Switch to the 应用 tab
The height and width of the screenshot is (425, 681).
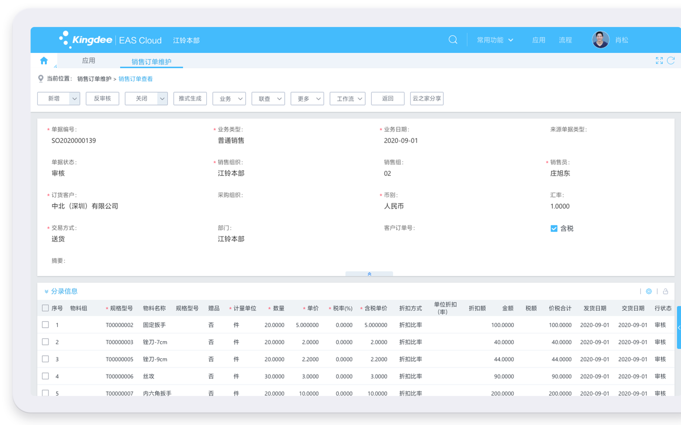(x=89, y=61)
